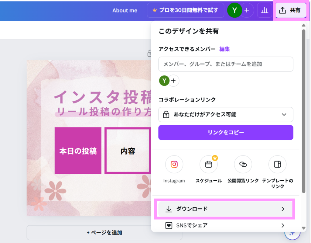The width and height of the screenshot is (311, 243).
Task: Click the add member plus under member field
Action: 173,81
